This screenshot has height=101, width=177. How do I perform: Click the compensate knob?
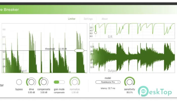coord(44,82)
